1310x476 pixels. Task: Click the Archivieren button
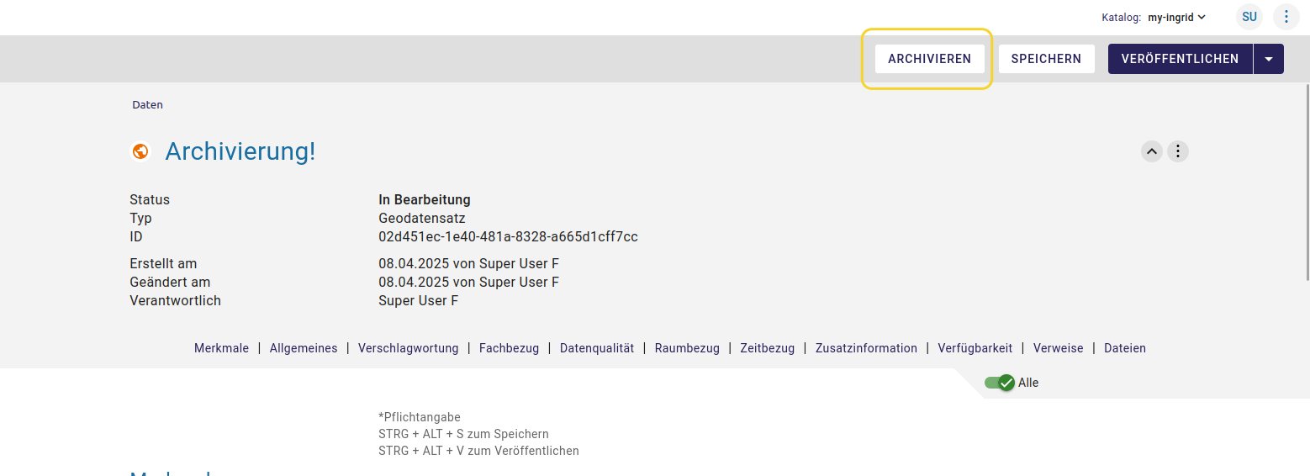929,59
